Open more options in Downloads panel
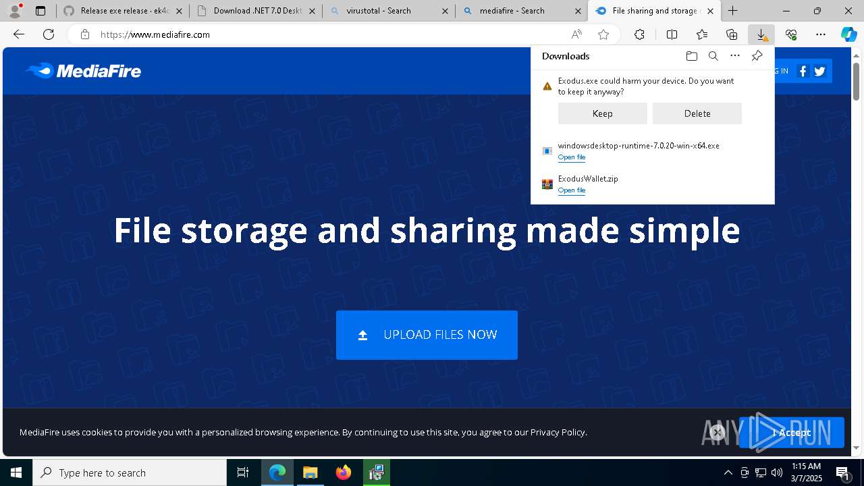 pyautogui.click(x=735, y=56)
